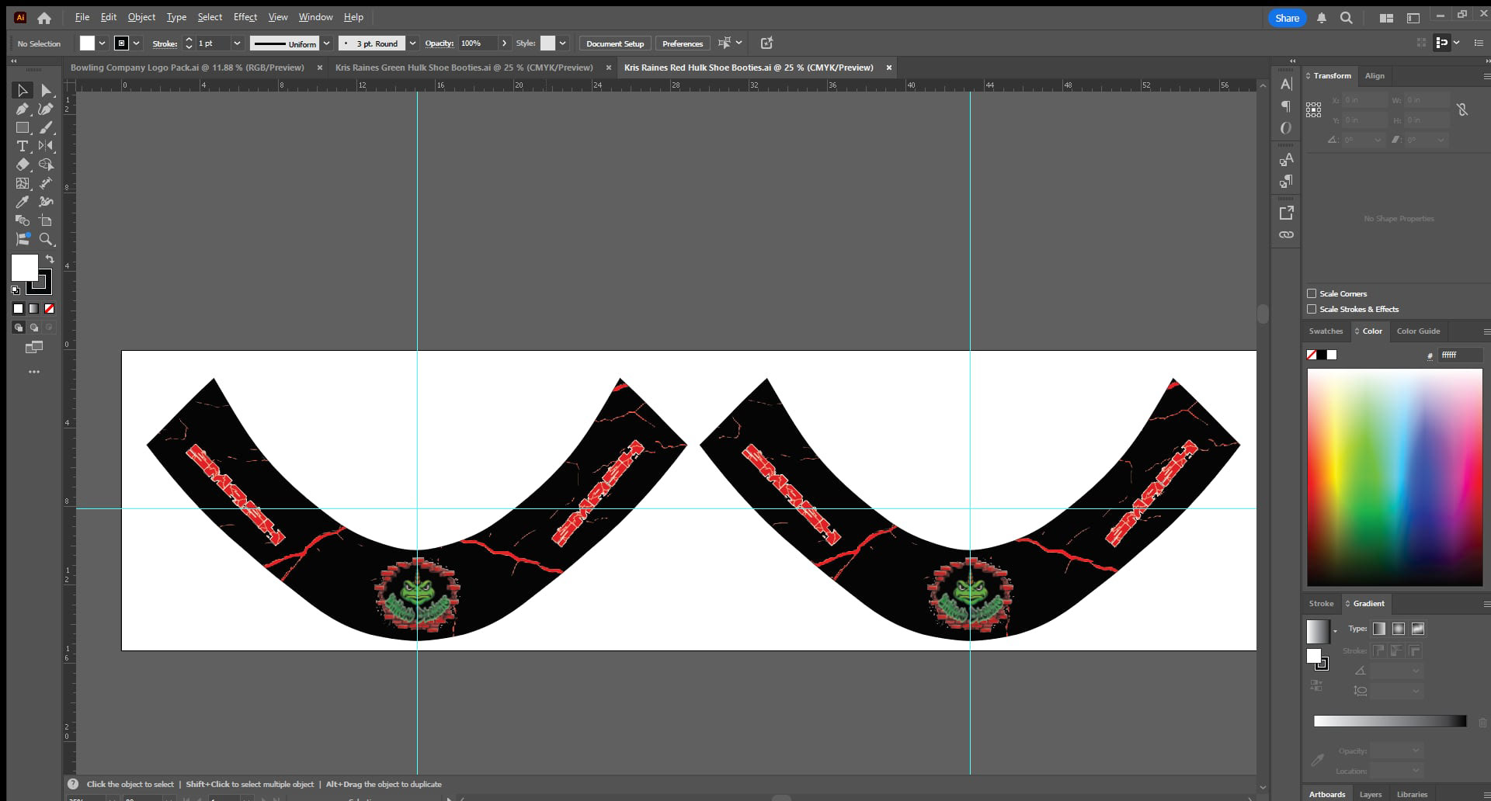This screenshot has width=1491, height=801.
Task: Enable Scale Strokes & Effects checkbox
Action: pyautogui.click(x=1312, y=309)
